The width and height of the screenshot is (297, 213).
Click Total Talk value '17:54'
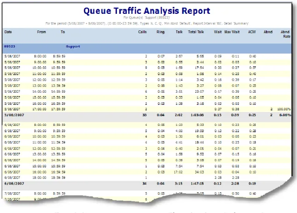point(199,68)
